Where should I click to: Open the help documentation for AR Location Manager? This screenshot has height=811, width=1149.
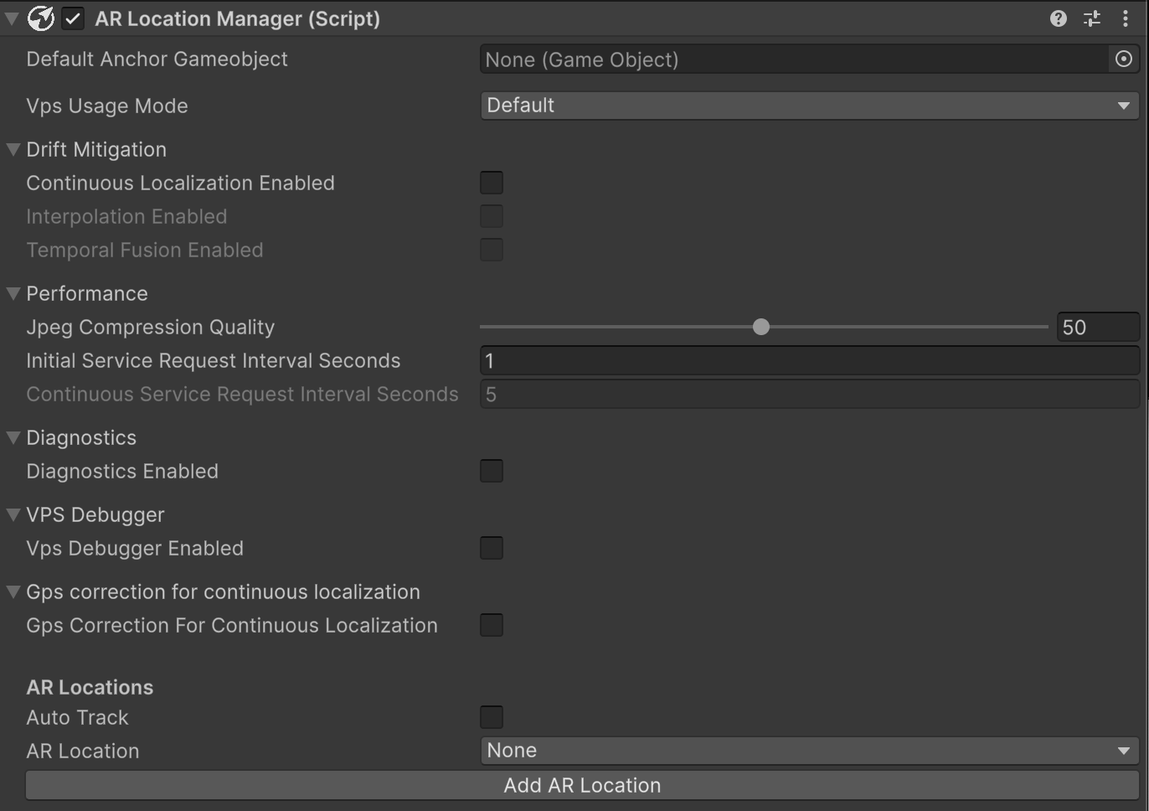(1058, 18)
